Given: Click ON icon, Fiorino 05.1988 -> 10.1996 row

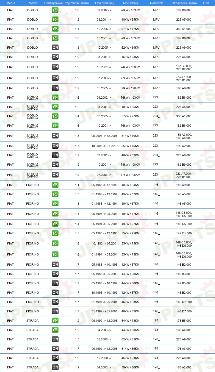Looking at the screenshot, I should [x=55, y=265].
